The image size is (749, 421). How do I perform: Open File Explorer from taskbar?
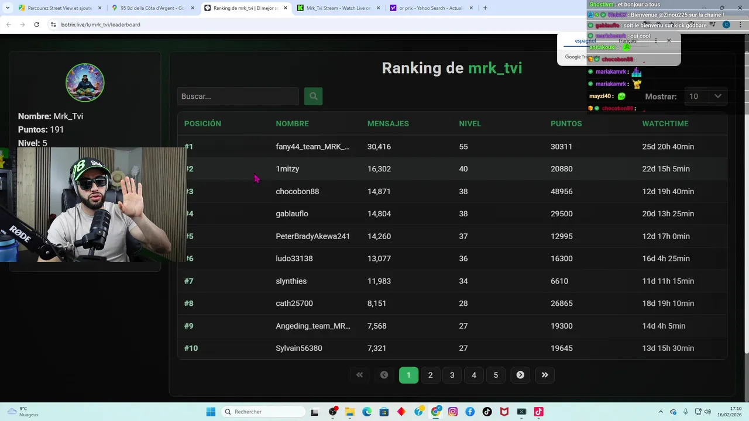[350, 412]
